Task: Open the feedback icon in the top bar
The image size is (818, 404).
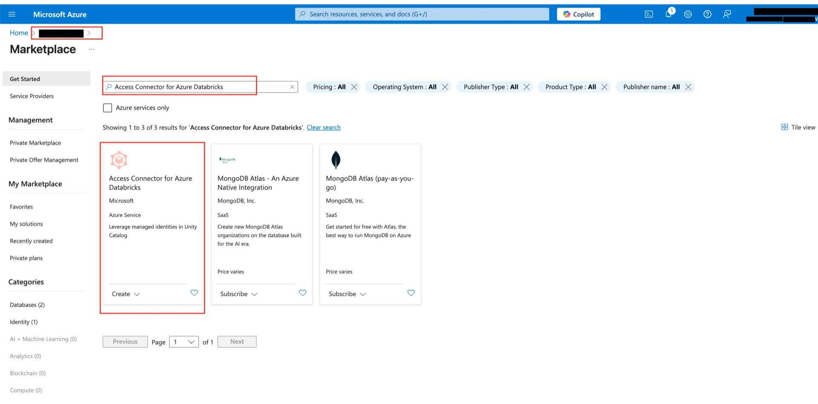Action: point(727,14)
